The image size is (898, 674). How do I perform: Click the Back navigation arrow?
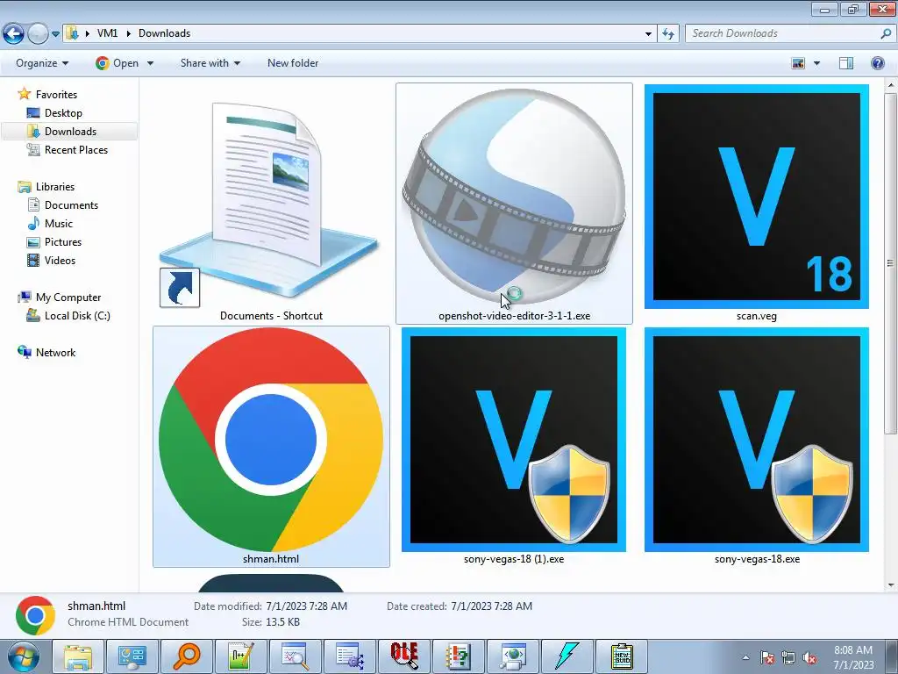click(14, 34)
